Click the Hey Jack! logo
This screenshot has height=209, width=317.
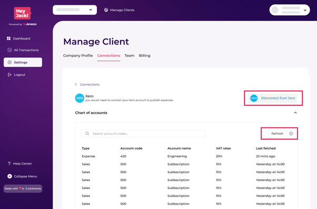(x=23, y=13)
